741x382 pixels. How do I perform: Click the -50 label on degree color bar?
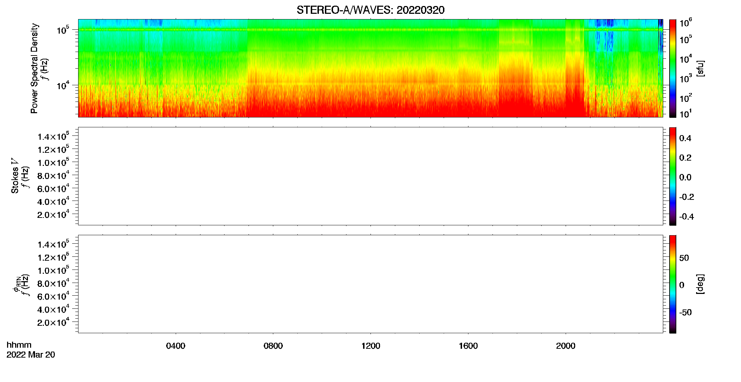tap(685, 313)
